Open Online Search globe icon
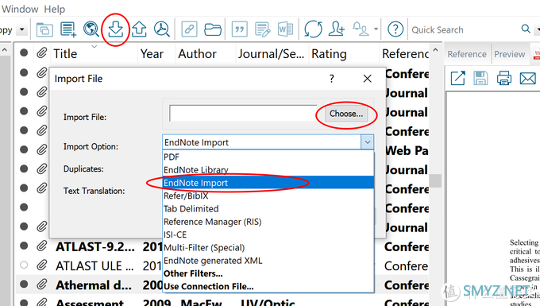540x306 pixels. point(91,29)
